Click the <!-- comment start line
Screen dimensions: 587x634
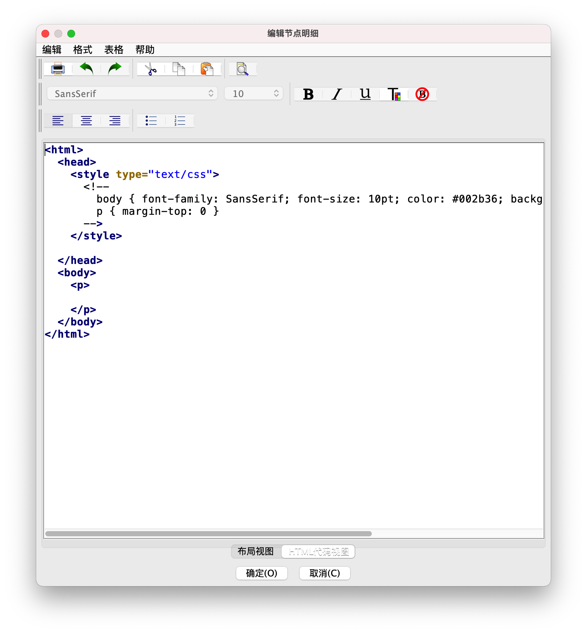point(96,187)
